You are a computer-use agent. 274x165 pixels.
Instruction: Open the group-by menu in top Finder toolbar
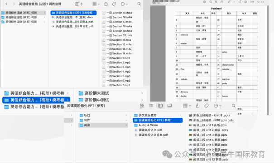[x=96, y=4]
